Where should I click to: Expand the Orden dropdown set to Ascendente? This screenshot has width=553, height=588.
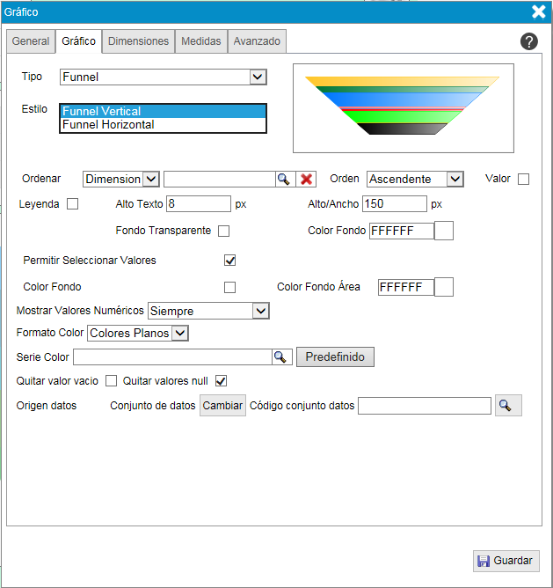pos(414,179)
